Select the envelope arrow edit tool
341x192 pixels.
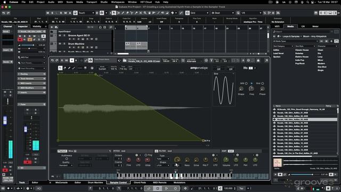(x=60, y=68)
